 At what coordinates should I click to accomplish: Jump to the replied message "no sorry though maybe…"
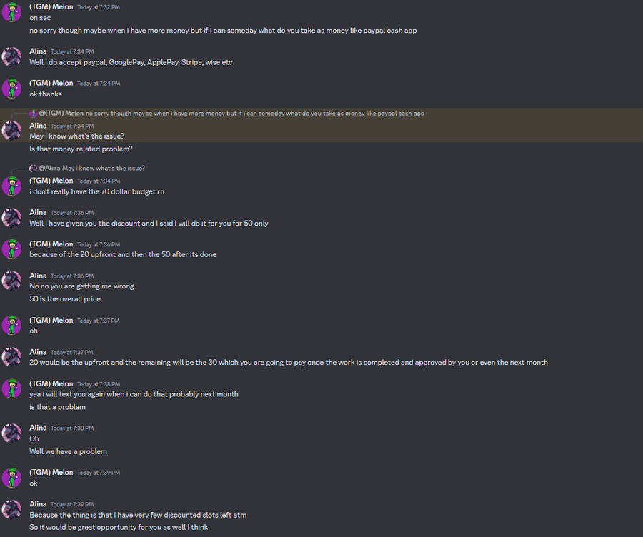(255, 114)
